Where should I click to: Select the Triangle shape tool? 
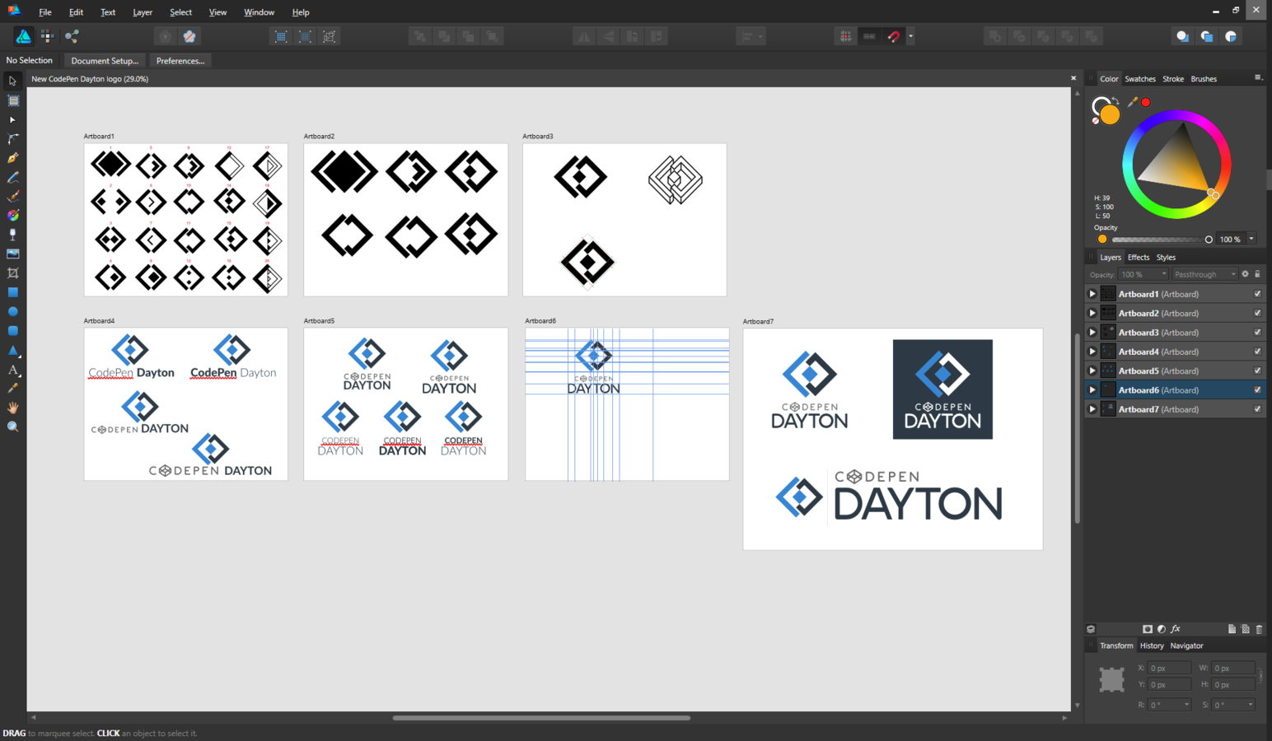coord(12,350)
